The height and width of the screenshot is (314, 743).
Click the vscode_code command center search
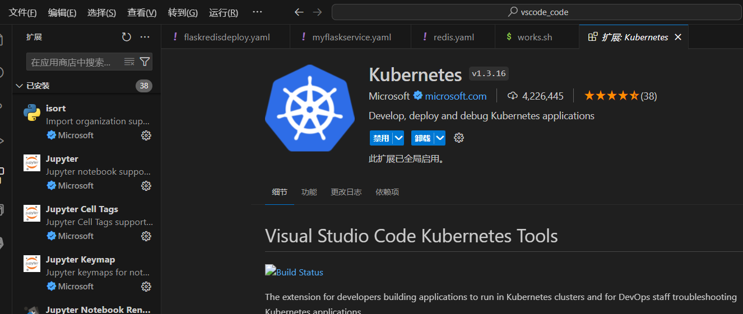pos(537,12)
